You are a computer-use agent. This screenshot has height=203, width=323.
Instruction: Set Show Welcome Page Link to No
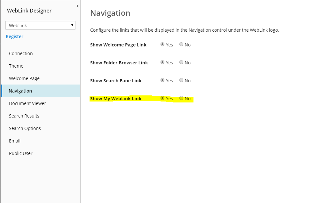pos(181,45)
